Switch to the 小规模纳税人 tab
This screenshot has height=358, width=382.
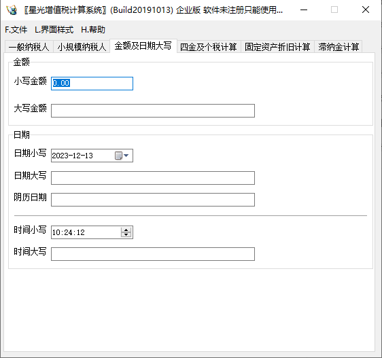point(82,47)
